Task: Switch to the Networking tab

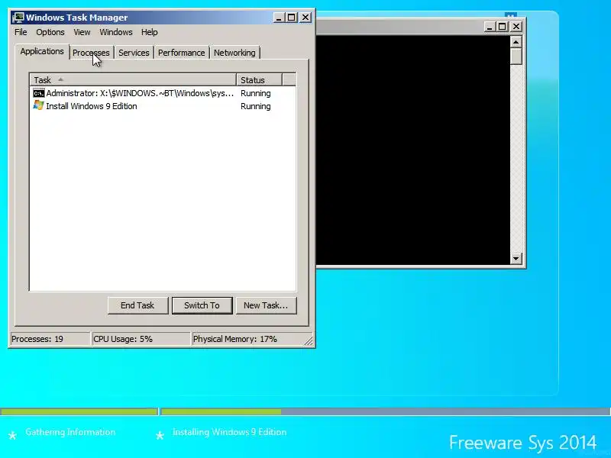Action: tap(234, 53)
